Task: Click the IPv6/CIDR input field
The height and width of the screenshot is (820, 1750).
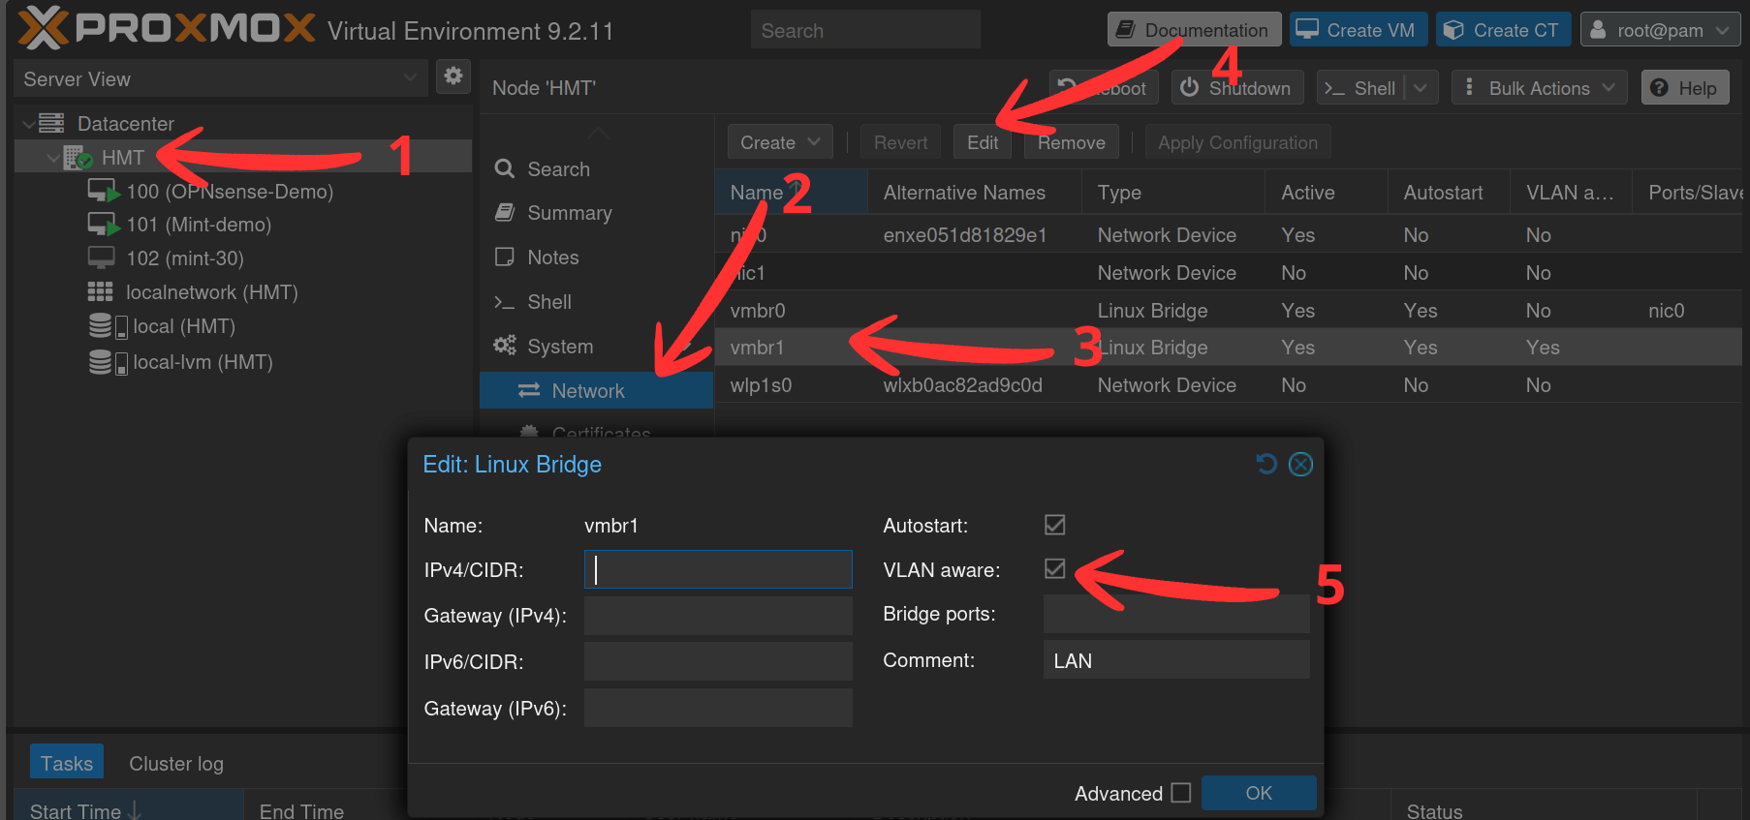Action: tap(718, 661)
